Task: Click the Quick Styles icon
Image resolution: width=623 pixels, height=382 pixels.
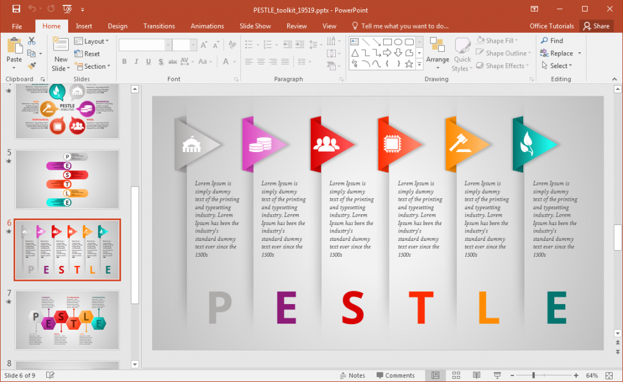Action: pyautogui.click(x=462, y=54)
